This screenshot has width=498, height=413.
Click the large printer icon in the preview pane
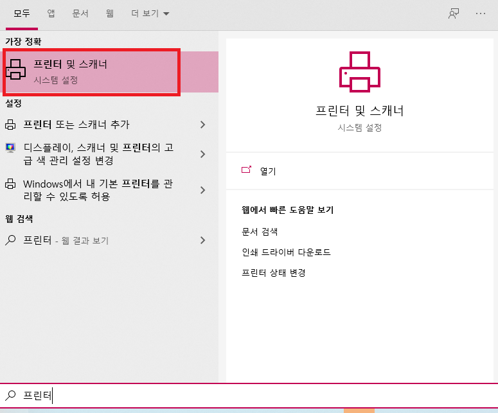click(x=360, y=72)
